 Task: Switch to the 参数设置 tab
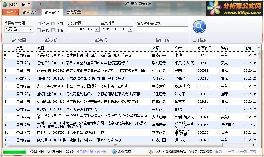tap(74, 12)
